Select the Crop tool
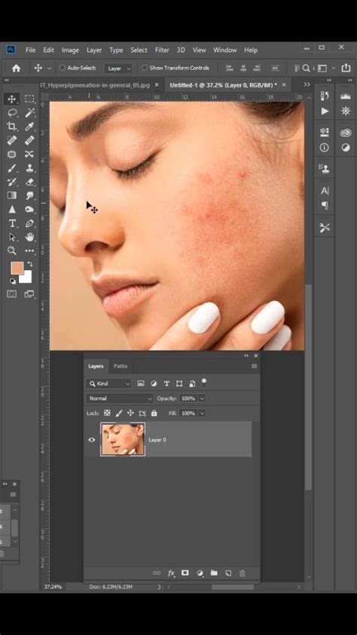 (x=12, y=127)
